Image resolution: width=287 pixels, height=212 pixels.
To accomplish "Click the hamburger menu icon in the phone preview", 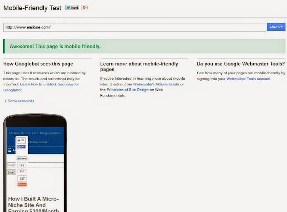I will [x=9, y=150].
